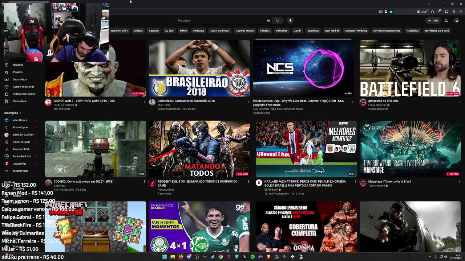Select the Resident Evil 4 filter chip
This screenshot has height=261, width=465.
pos(119,31)
